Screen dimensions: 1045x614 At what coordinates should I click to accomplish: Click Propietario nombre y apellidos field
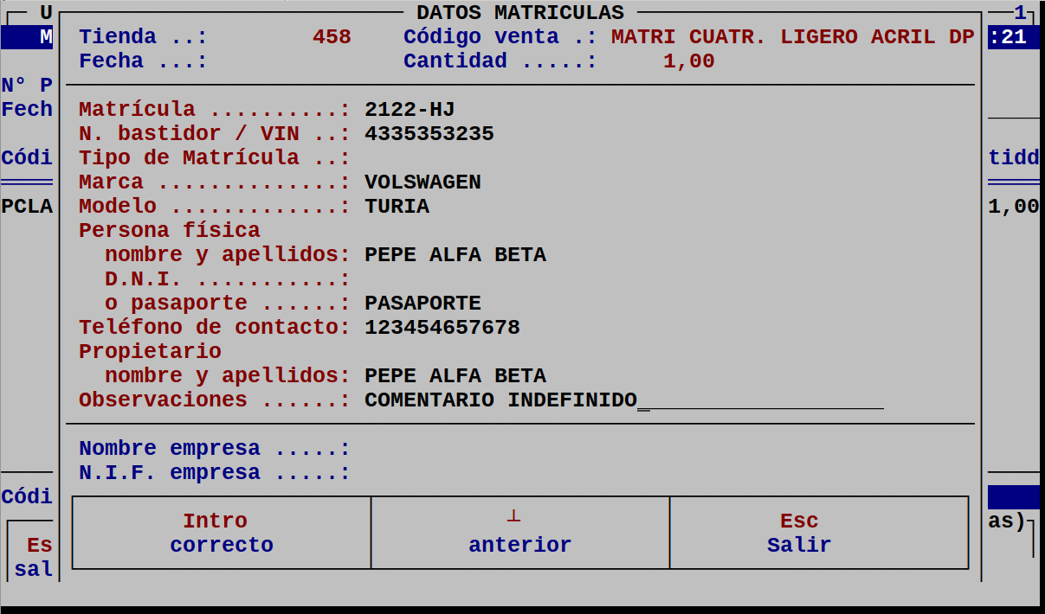pos(455,375)
